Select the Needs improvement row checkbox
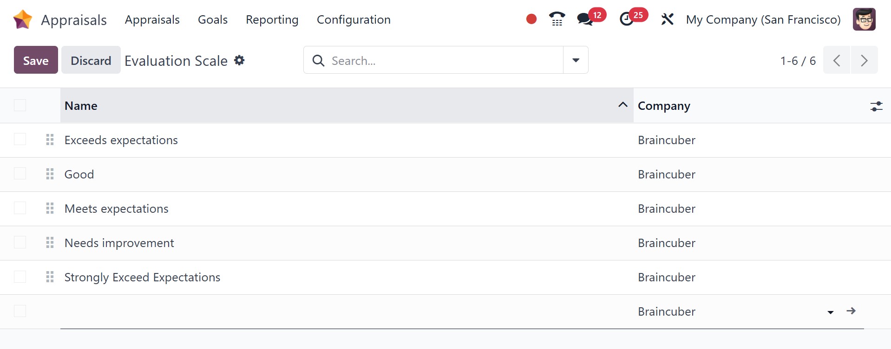 tap(20, 242)
